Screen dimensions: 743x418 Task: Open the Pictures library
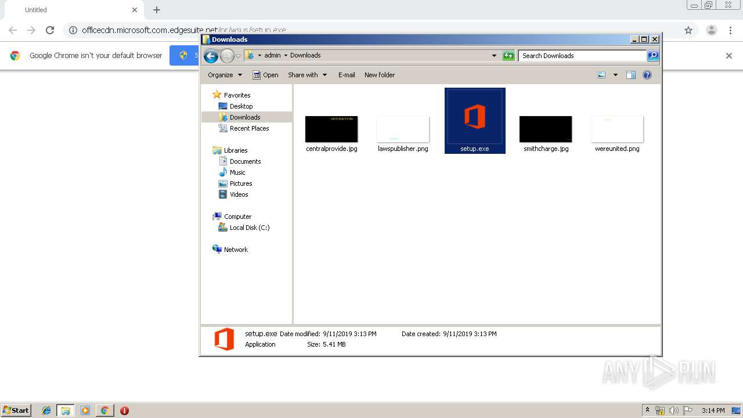coord(235,183)
